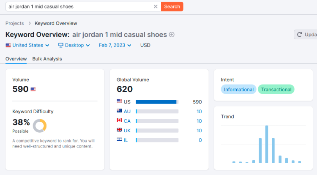Select the Overview tab
The height and width of the screenshot is (175, 317).
16,59
